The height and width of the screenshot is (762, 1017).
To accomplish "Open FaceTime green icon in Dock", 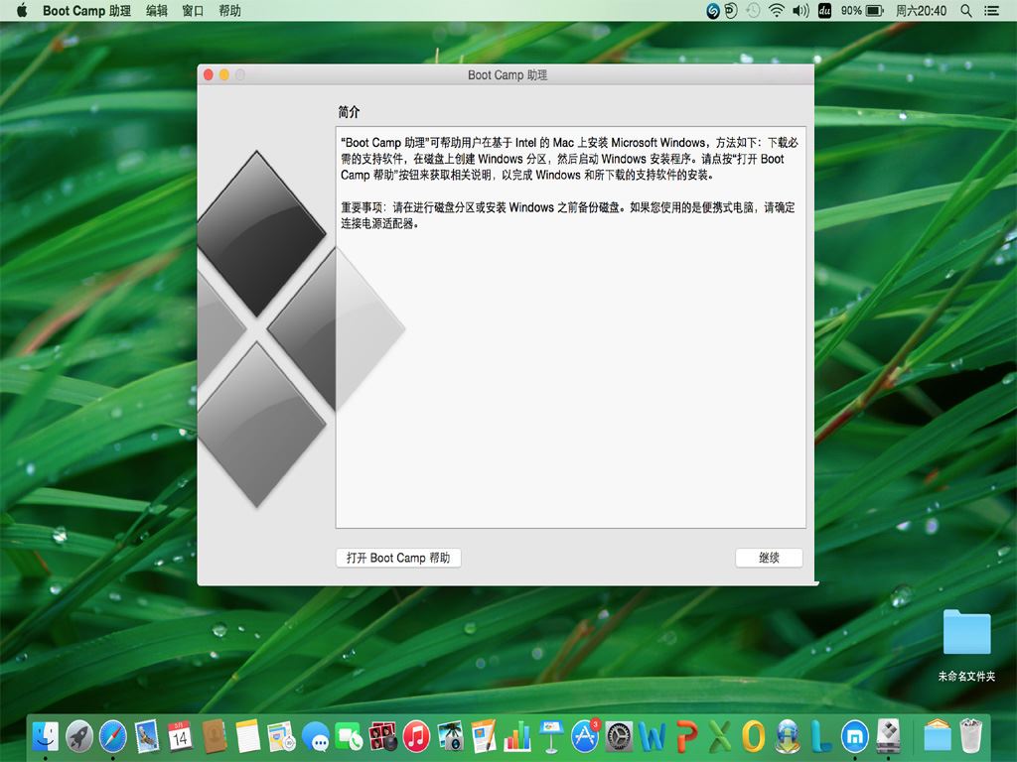I will point(349,737).
